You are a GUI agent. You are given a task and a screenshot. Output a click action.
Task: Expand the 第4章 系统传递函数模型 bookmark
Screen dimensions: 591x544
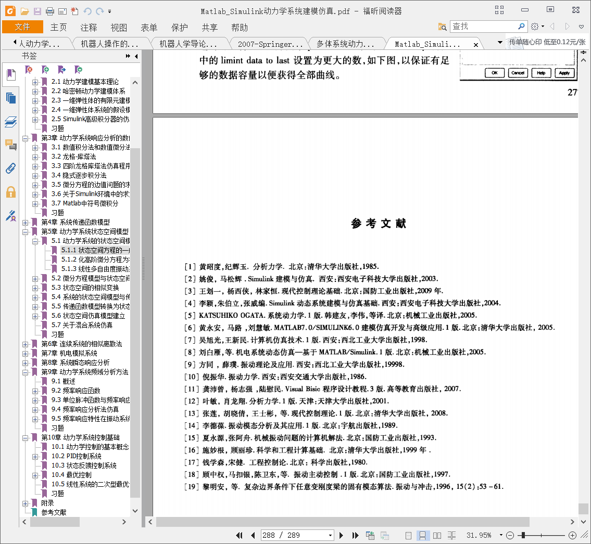(x=25, y=223)
